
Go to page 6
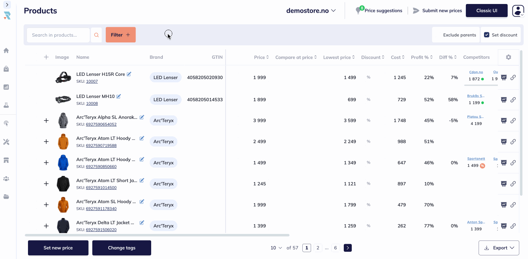[335, 248]
